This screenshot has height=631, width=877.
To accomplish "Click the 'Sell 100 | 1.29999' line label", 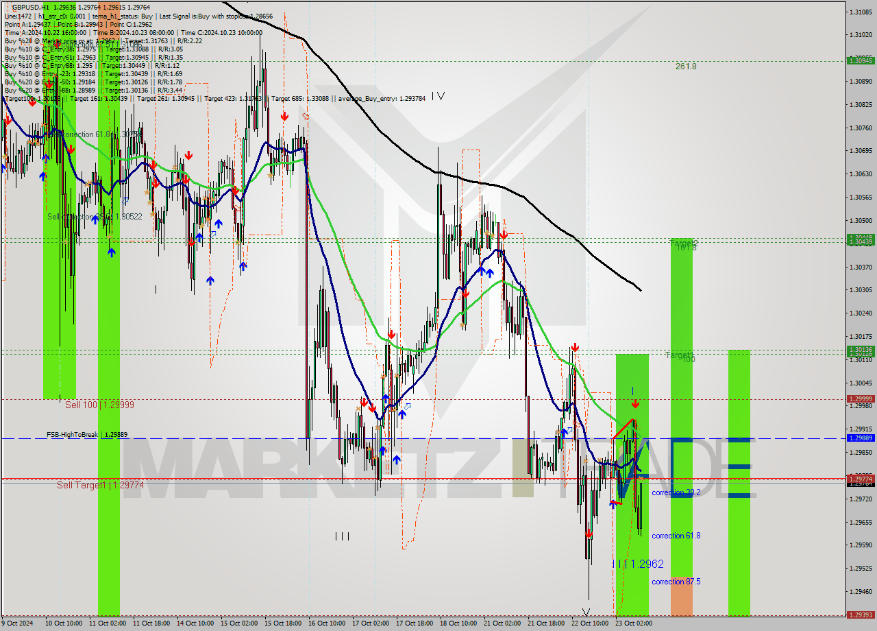I will click(99, 405).
